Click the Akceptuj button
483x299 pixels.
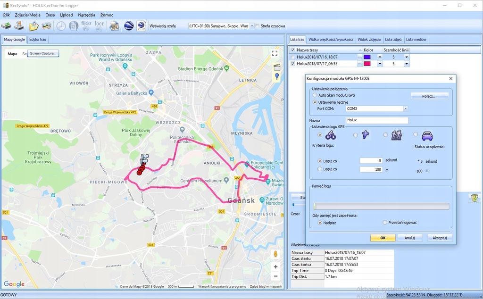coord(440,238)
